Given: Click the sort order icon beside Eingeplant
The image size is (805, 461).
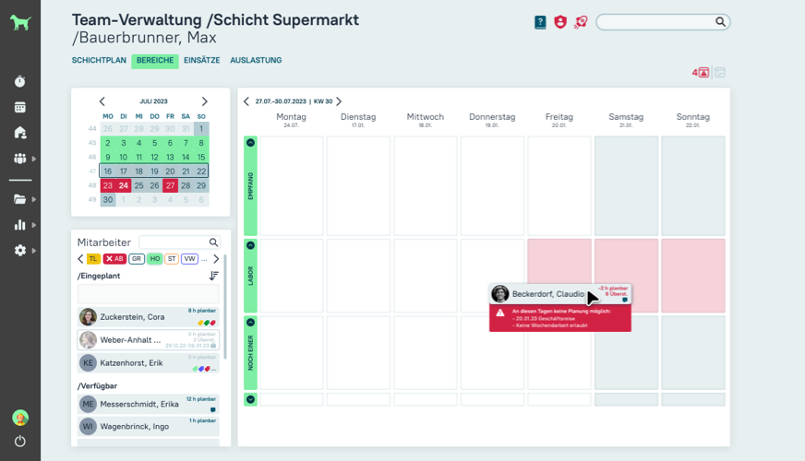Looking at the screenshot, I should pyautogui.click(x=213, y=276).
